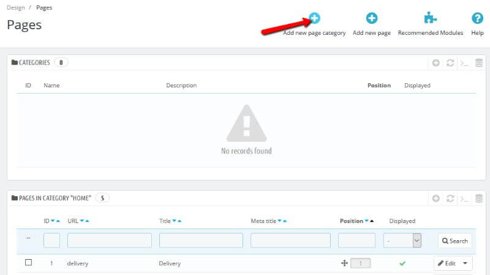Sort Title column descending

coord(175,221)
